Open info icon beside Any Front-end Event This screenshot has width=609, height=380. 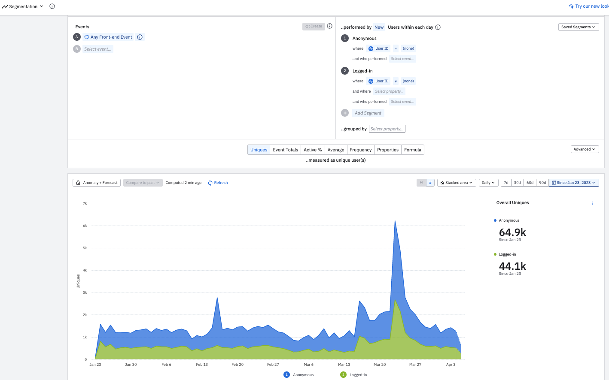140,37
